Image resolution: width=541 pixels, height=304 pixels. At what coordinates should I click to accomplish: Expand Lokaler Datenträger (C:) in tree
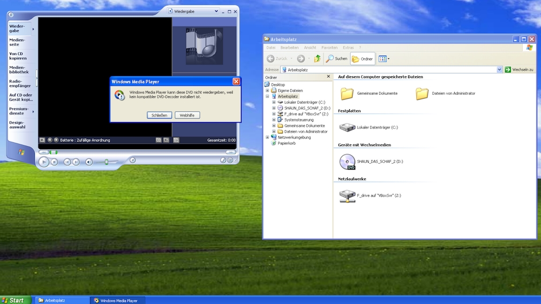pyautogui.click(x=274, y=102)
